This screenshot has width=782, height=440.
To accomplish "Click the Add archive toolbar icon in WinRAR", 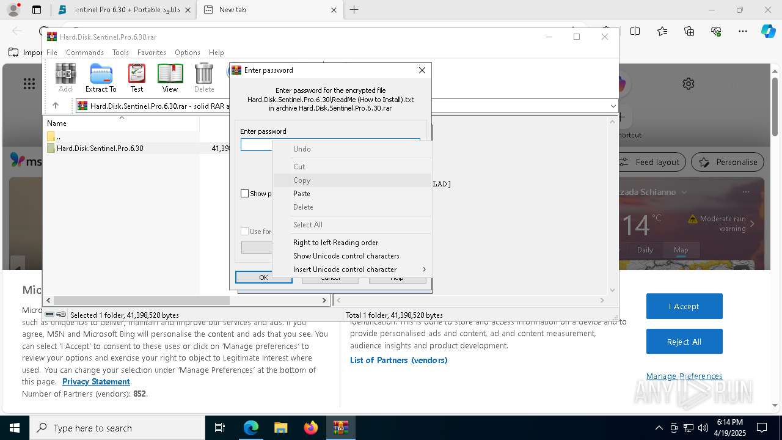I will coord(65,78).
